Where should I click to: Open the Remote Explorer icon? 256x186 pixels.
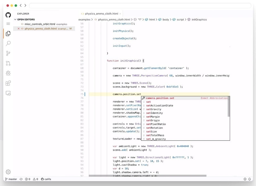(x=8, y=93)
